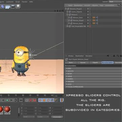
Task: Click the red question mark keyframe icon
Action: point(35,100)
